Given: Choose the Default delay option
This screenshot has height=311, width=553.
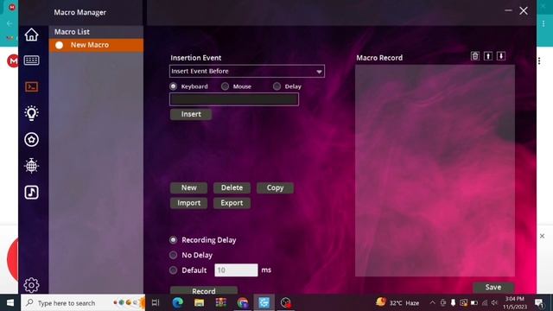Looking at the screenshot, I should (173, 270).
